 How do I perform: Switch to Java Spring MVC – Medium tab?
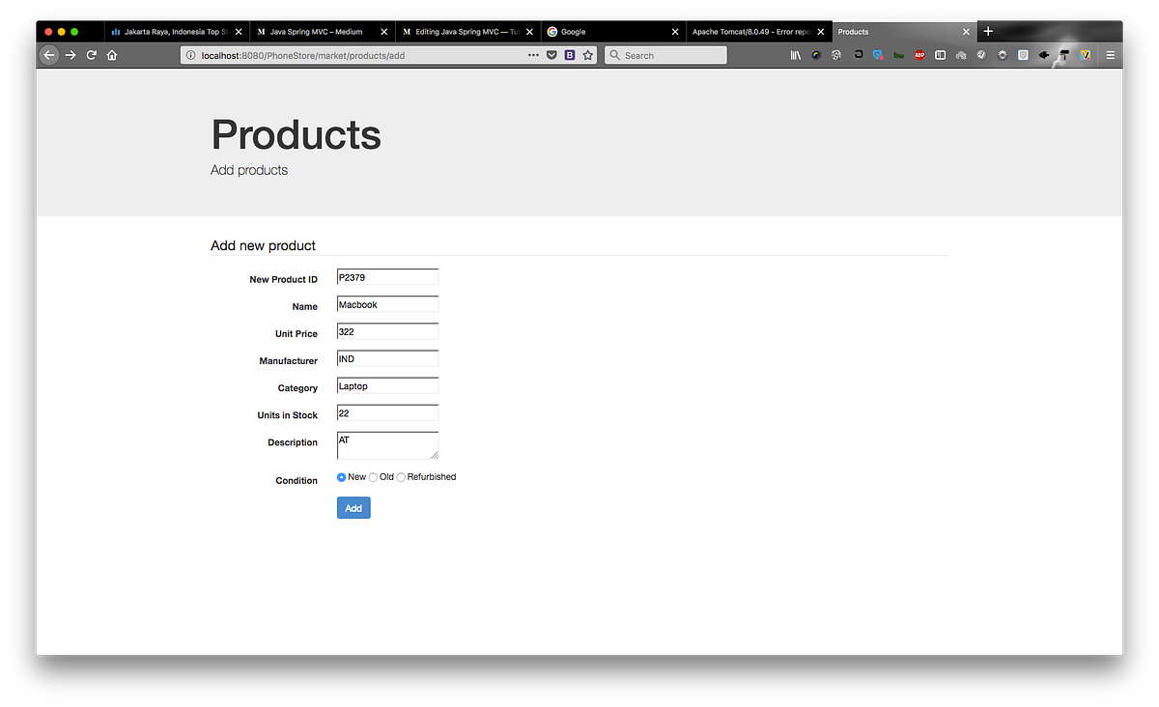pyautogui.click(x=322, y=32)
